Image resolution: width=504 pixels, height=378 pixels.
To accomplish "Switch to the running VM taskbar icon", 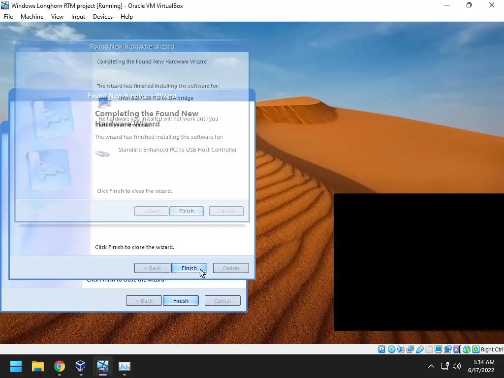I will click(103, 366).
